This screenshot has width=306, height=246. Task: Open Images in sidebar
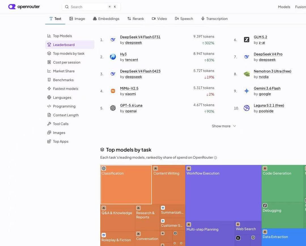[70, 133]
